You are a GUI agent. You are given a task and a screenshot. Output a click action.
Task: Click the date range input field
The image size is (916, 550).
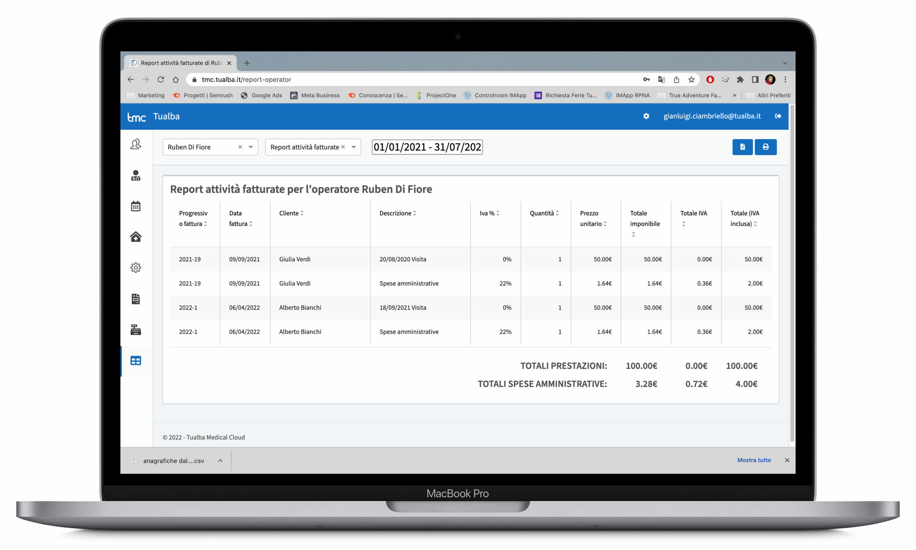point(427,147)
